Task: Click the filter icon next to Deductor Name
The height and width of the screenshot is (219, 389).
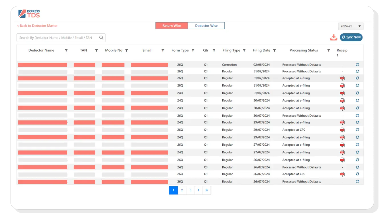Action: (x=66, y=50)
